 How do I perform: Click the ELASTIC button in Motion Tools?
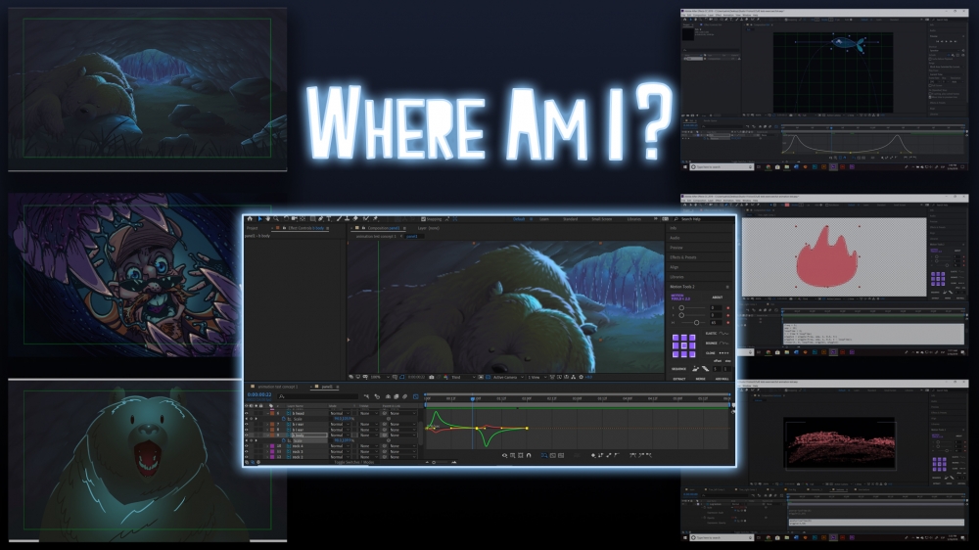coord(717,334)
